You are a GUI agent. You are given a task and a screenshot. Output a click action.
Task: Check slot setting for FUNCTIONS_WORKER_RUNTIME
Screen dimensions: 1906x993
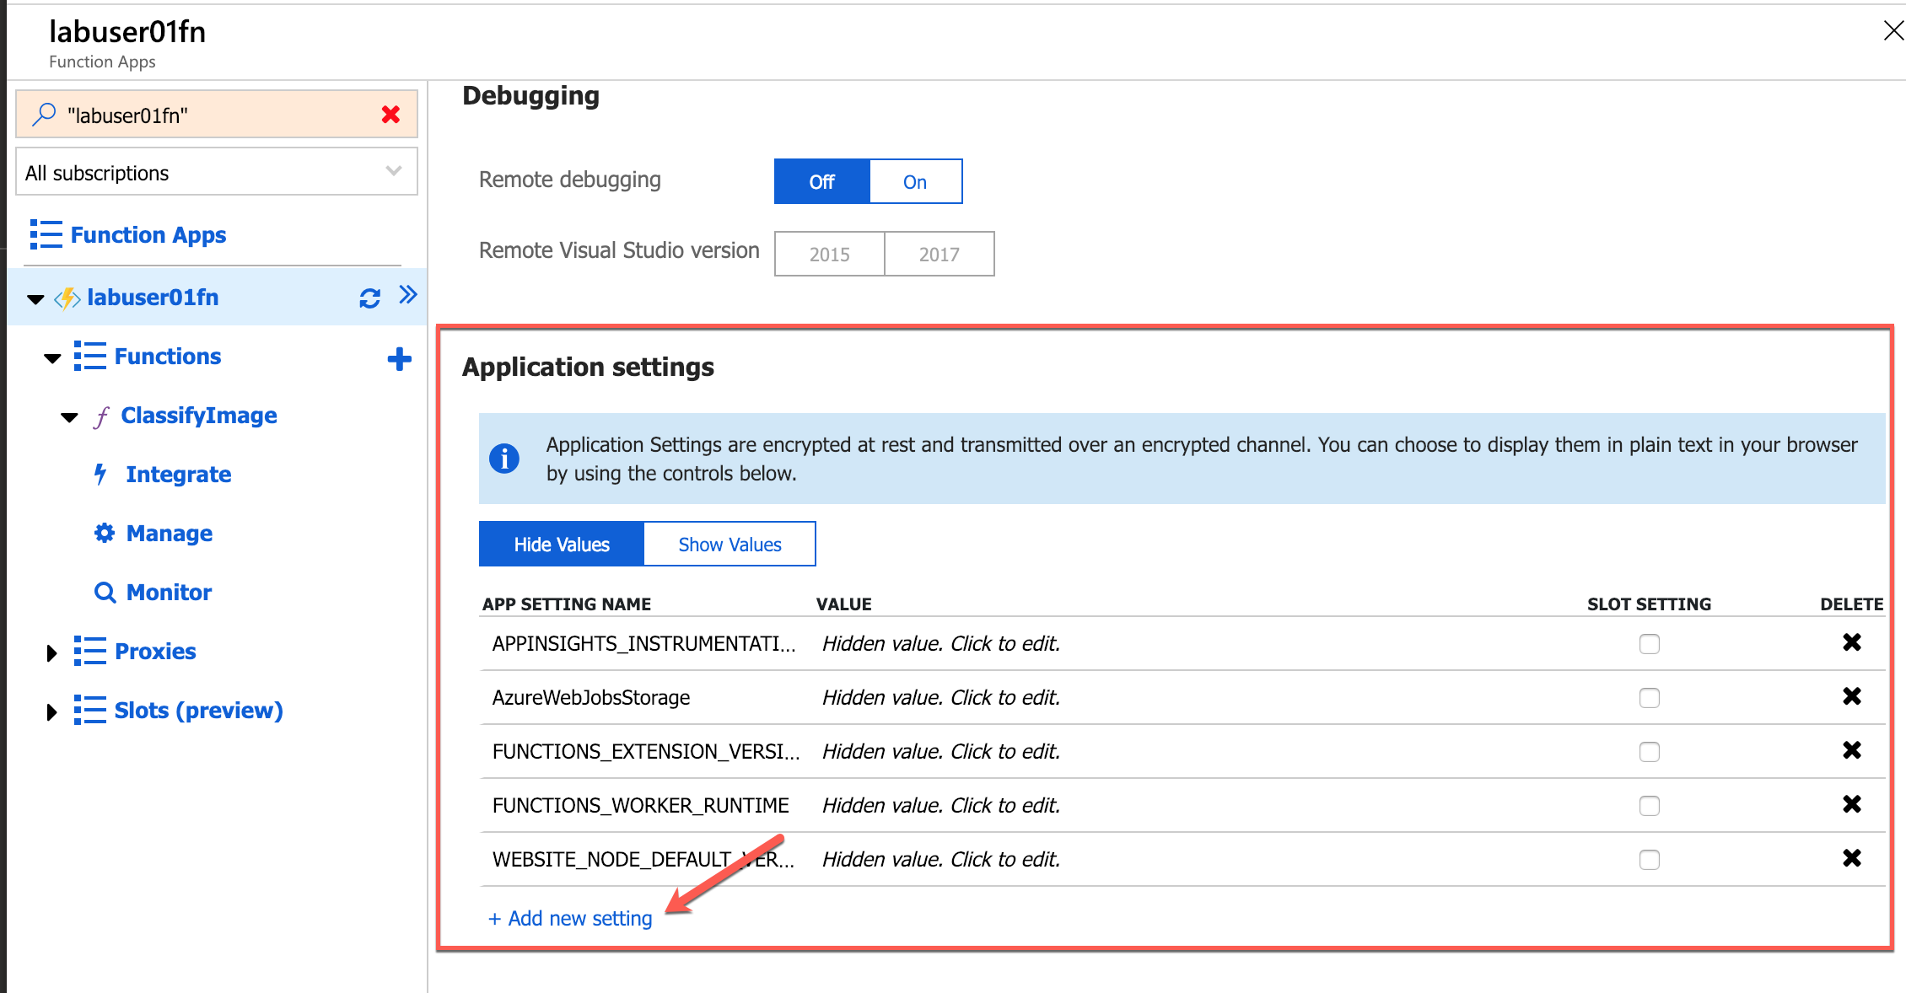[x=1650, y=806]
